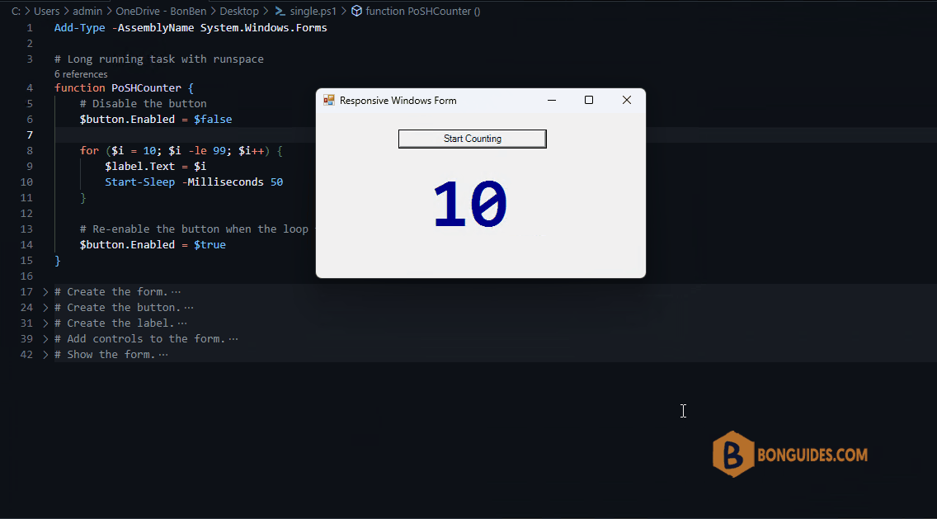Select the Desktop breadcrumb segment
Image resolution: width=937 pixels, height=519 pixels.
239,11
